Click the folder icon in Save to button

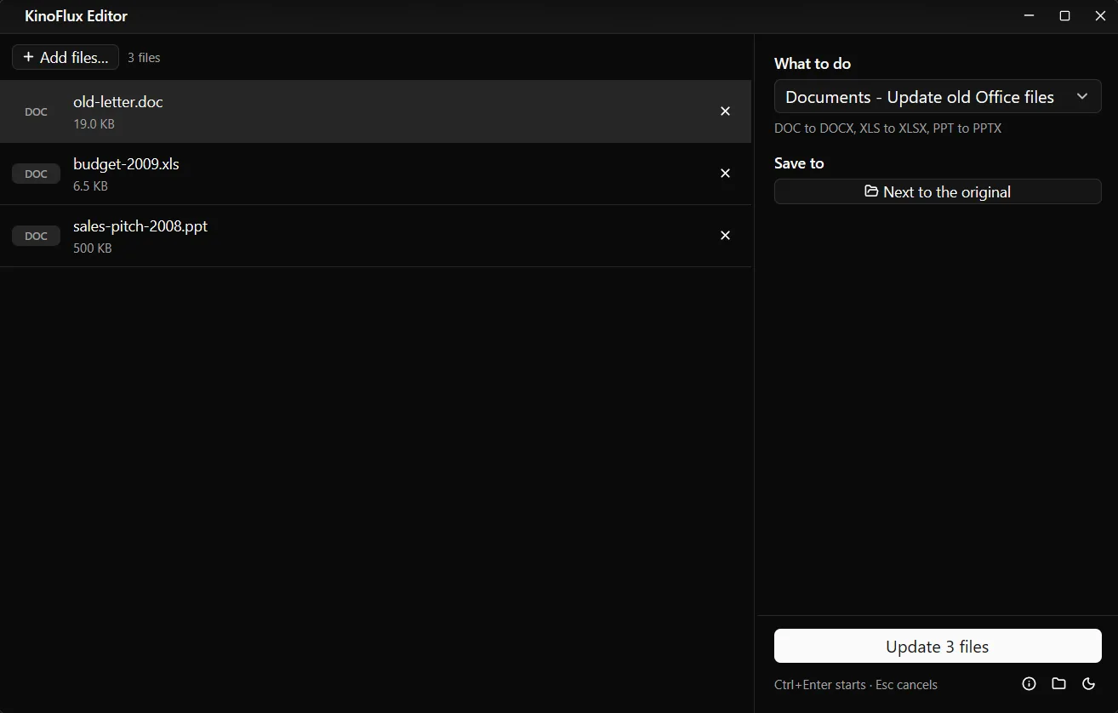pyautogui.click(x=871, y=191)
